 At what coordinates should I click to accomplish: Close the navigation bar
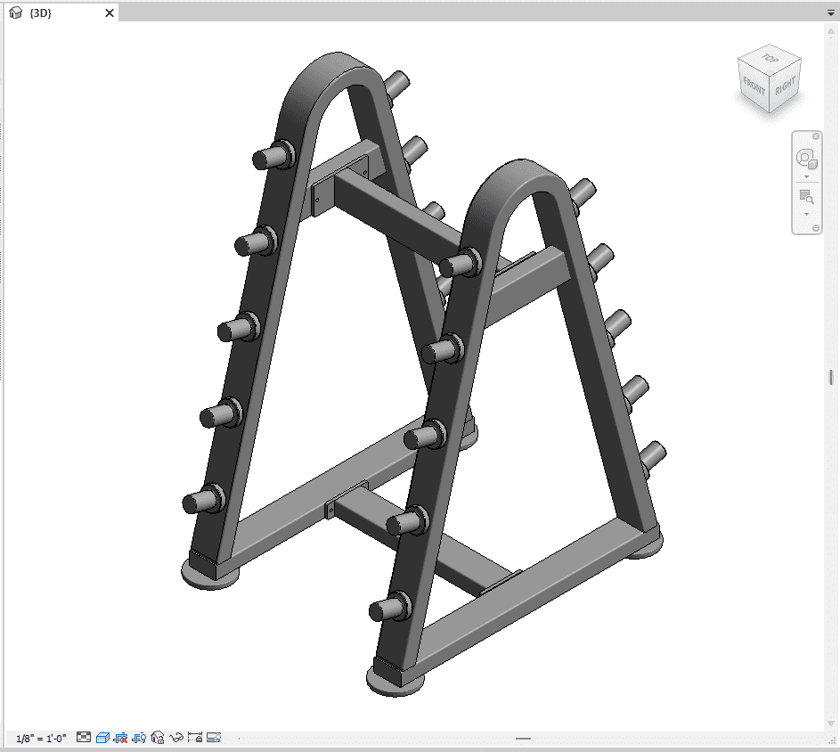point(816,136)
